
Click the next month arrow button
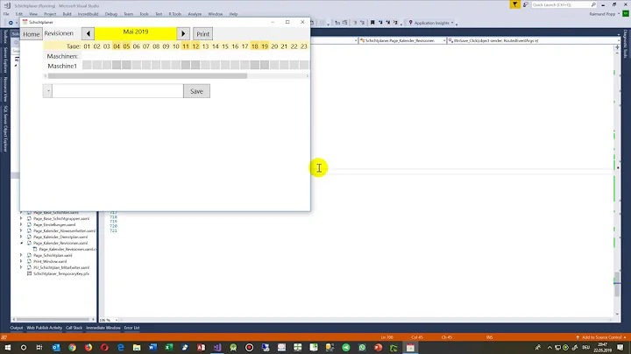coord(183,33)
